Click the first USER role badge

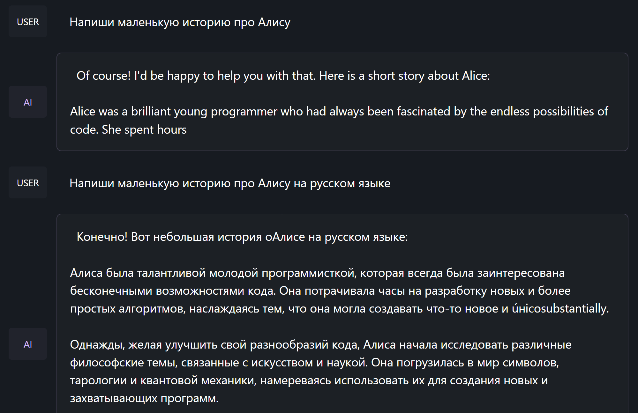28,22
